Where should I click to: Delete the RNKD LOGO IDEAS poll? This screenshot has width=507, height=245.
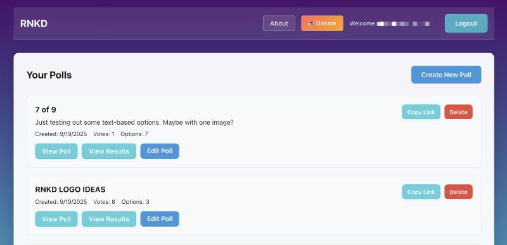[x=458, y=192]
